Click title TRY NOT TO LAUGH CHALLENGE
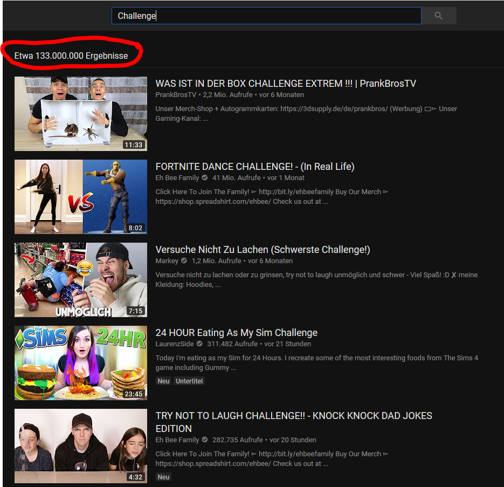Viewport: 504px width, 487px height. [x=293, y=416]
